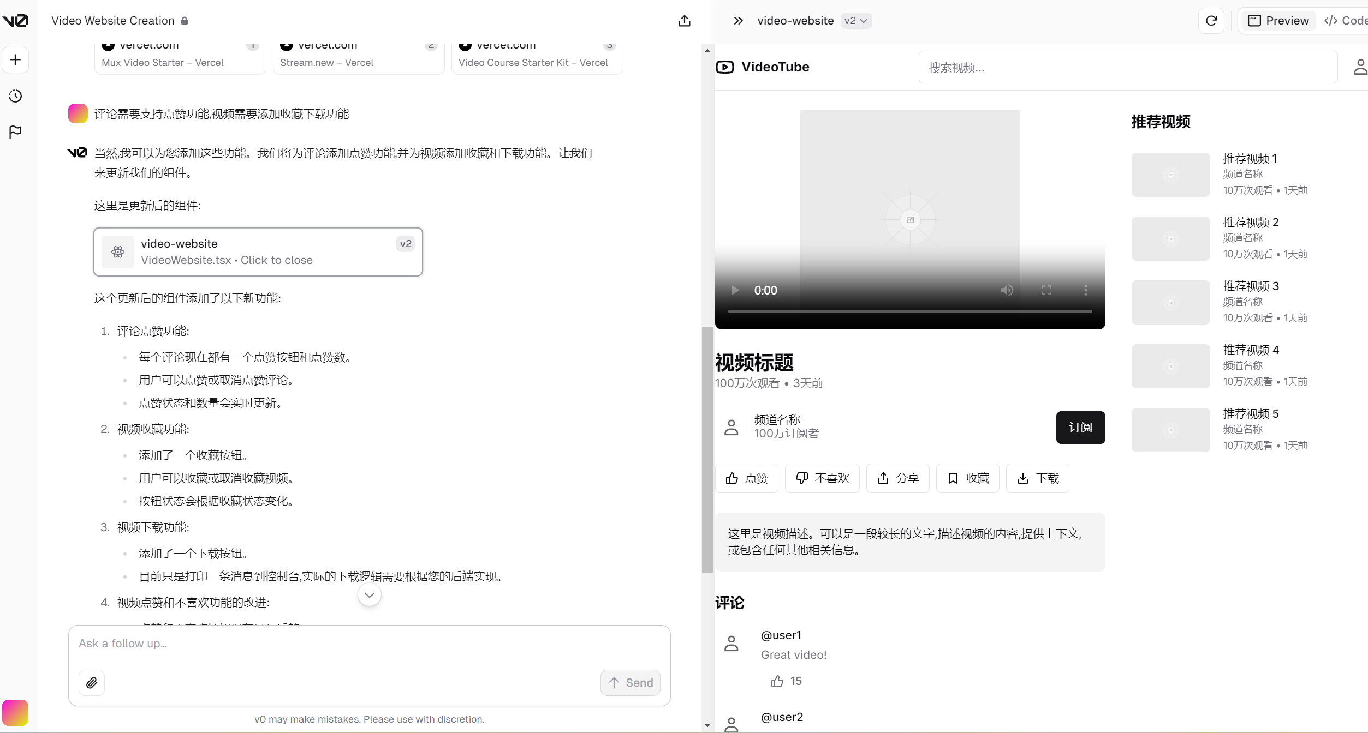Click the scroll-down chevron button in chat

point(370,595)
